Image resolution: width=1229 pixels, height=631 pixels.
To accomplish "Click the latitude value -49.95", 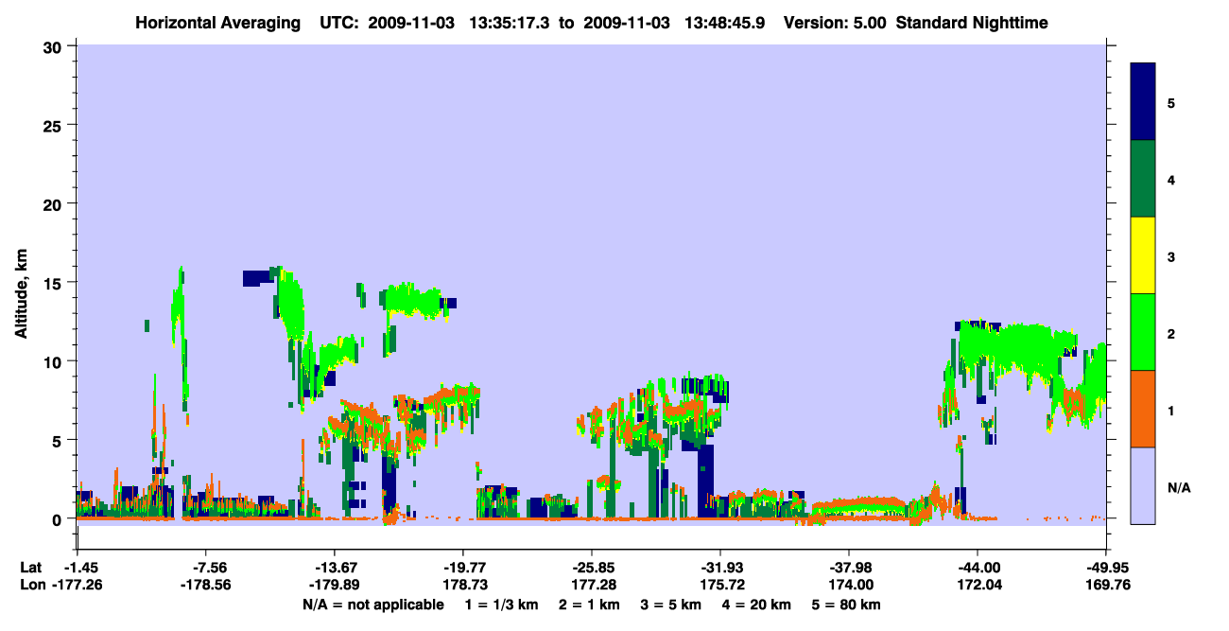I will tap(1106, 568).
